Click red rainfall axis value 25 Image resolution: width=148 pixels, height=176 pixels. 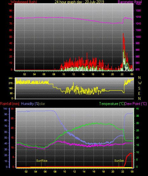[x=12, y=118]
